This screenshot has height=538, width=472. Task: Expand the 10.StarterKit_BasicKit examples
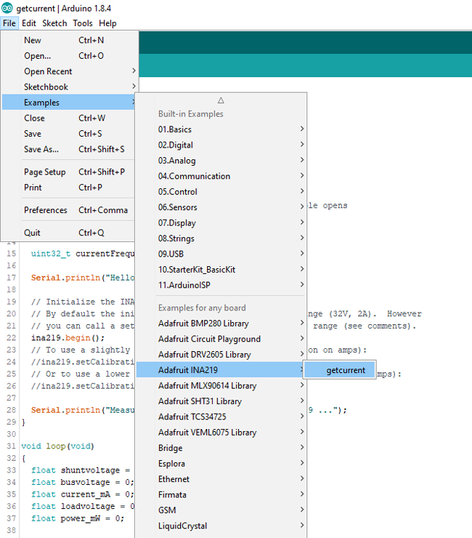[x=221, y=269]
